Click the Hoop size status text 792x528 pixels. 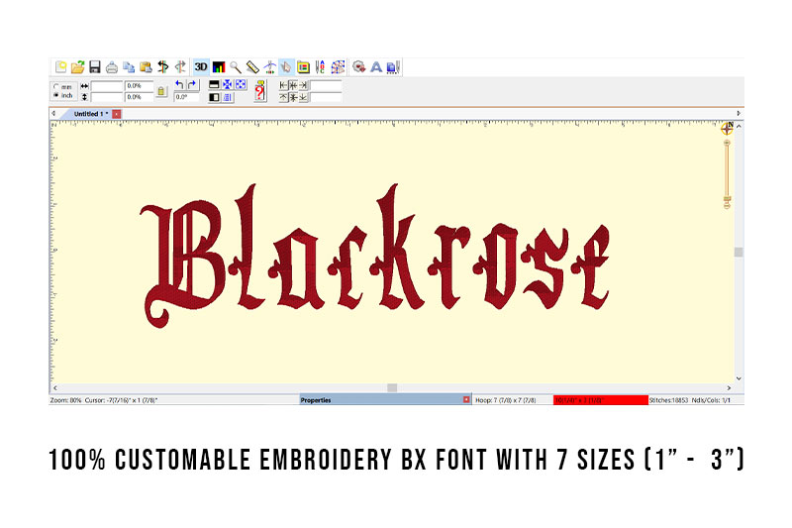pos(506,400)
